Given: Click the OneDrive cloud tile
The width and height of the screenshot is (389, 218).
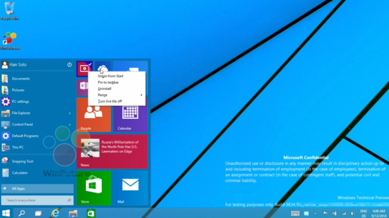Looking at the screenshot, I should [103, 66].
